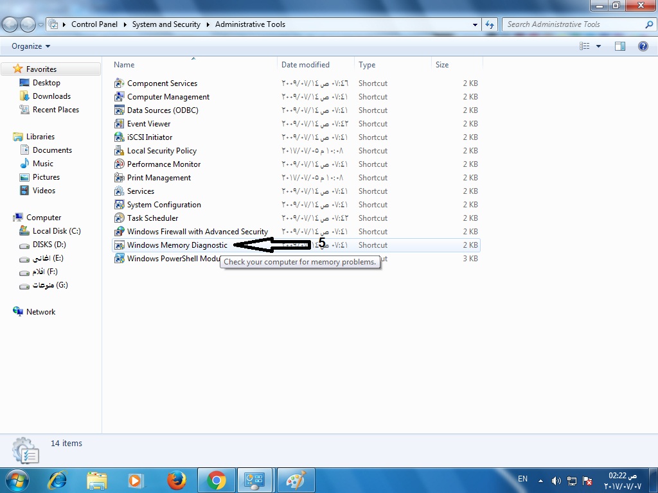This screenshot has width=658, height=493.
Task: Open the (G:) drive
Action: click(50, 285)
